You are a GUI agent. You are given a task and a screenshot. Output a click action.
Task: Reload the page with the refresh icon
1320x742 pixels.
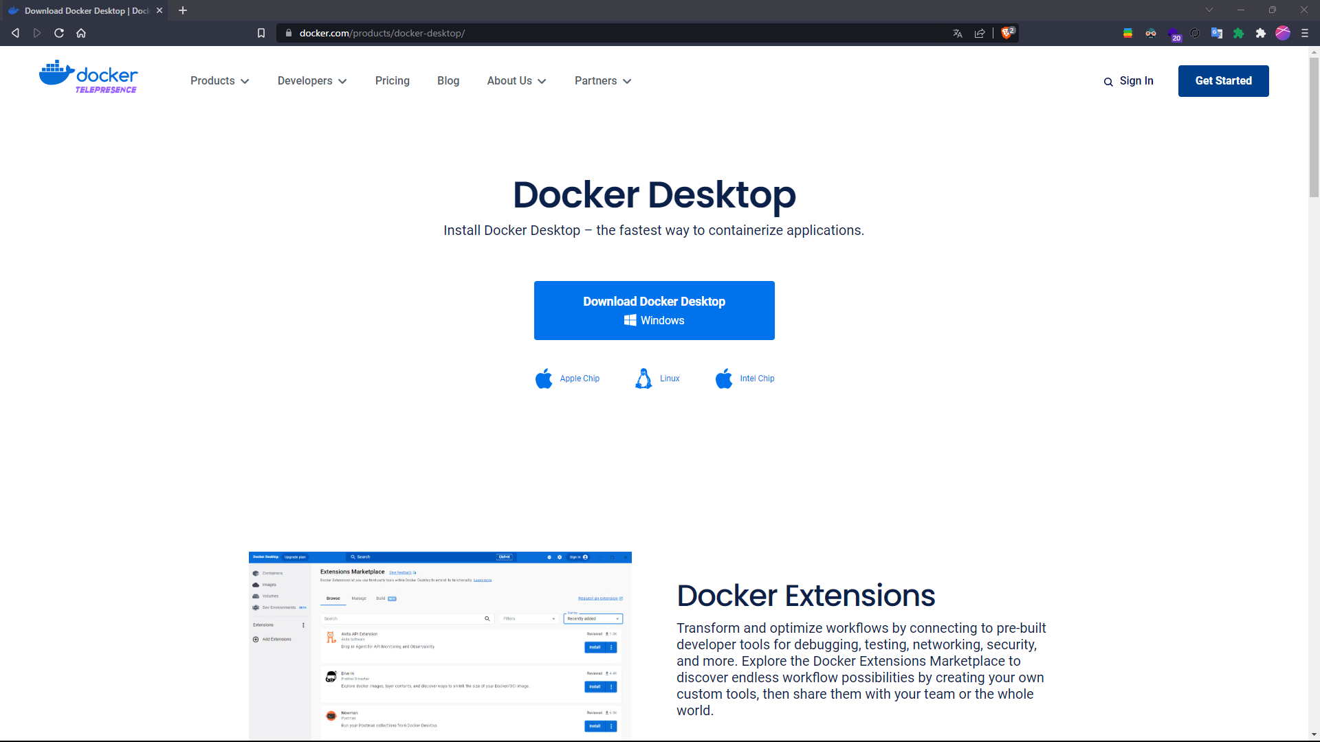(x=59, y=33)
